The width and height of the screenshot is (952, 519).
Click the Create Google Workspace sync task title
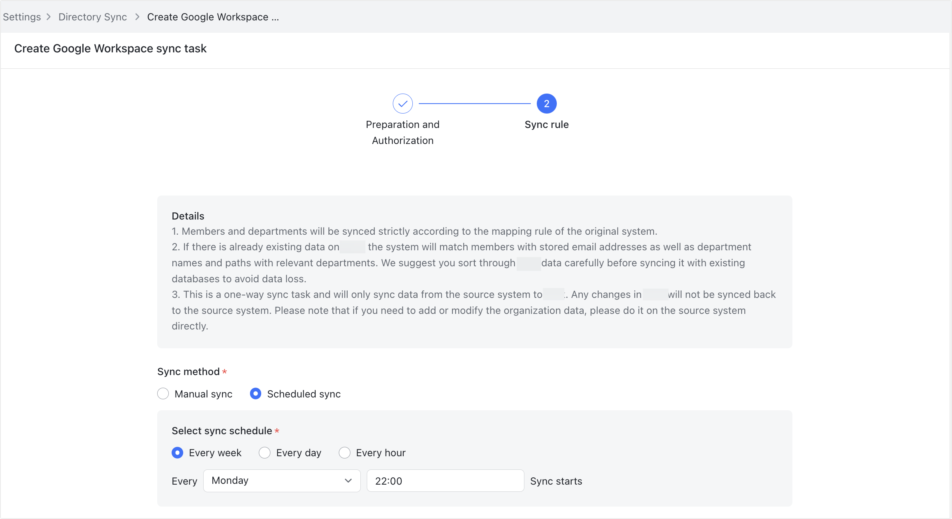point(110,48)
